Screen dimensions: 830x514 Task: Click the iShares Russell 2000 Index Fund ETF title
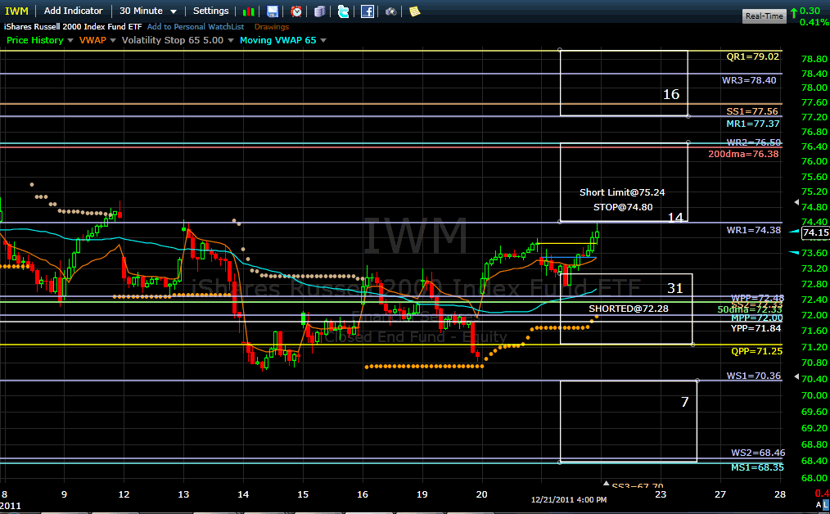(73, 26)
